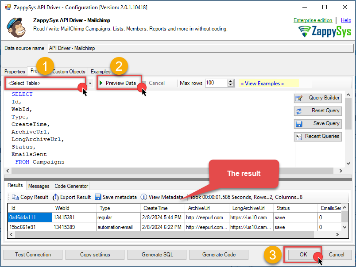Viewport: 356px width, 267px height.
Task: Click the Test Connection button
Action: tap(33, 255)
